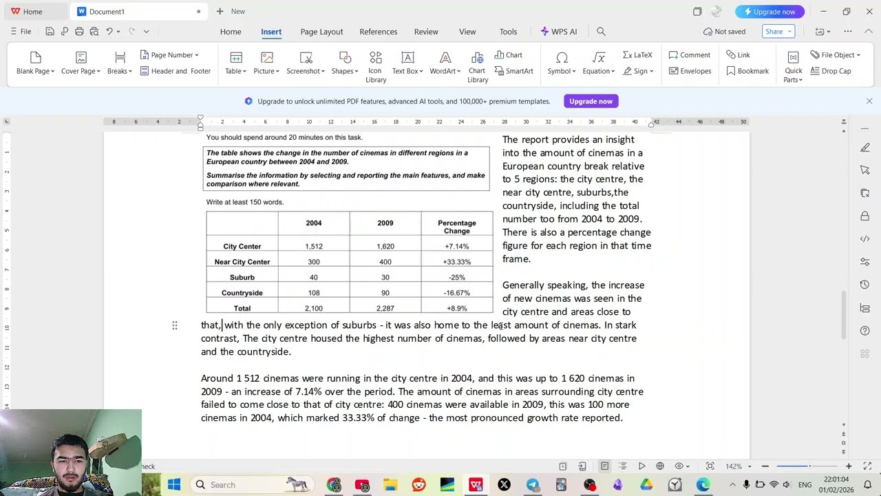881x496 pixels.
Task: Open WPS AI
Action: [559, 32]
